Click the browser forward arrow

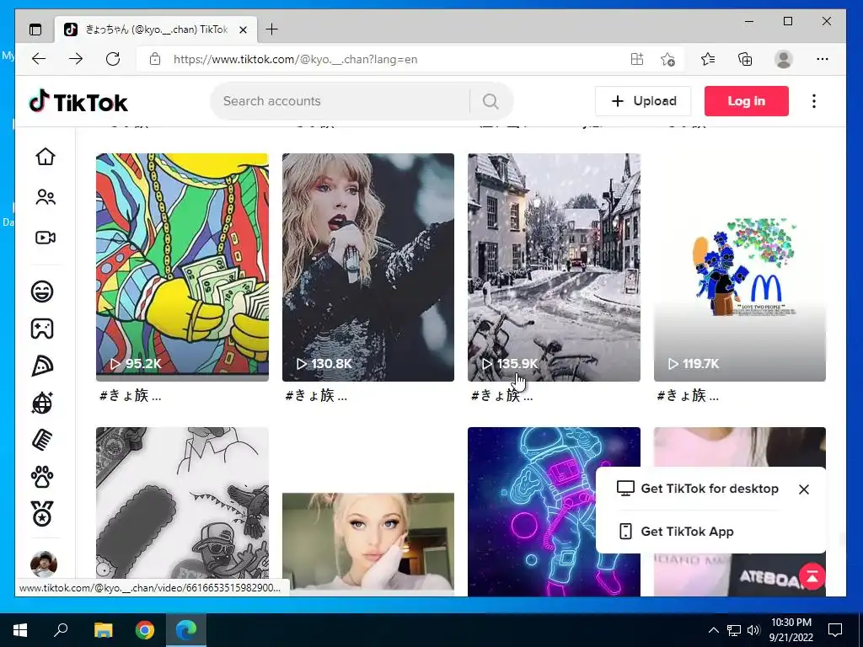[76, 59]
